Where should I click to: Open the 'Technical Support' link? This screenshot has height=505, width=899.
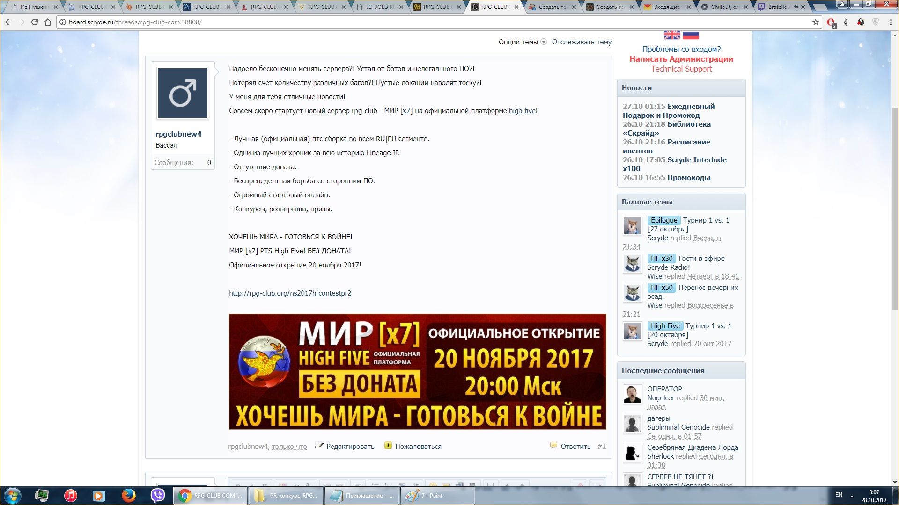[x=681, y=69]
